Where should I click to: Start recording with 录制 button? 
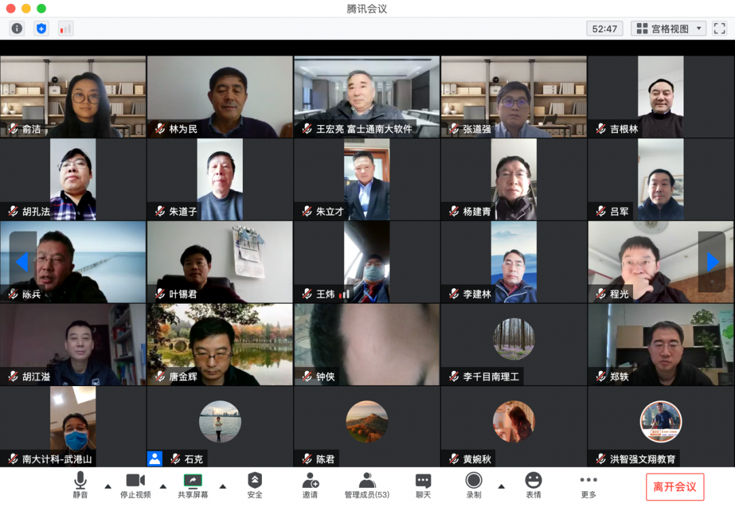click(474, 485)
